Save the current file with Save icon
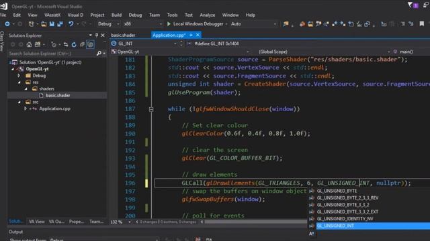 pyautogui.click(x=52, y=24)
